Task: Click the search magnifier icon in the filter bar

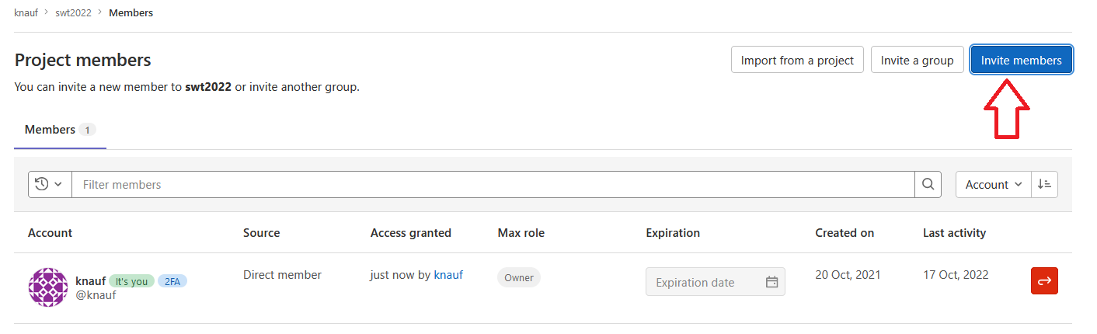Action: [x=928, y=185]
